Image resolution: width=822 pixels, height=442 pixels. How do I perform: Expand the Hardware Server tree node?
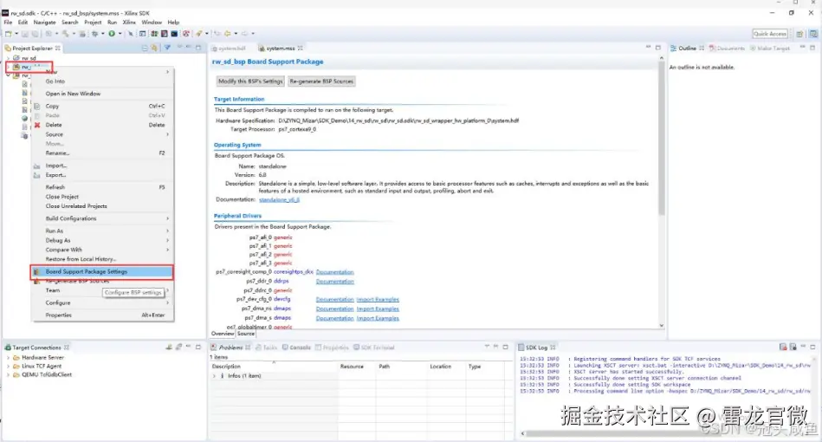tap(8, 358)
